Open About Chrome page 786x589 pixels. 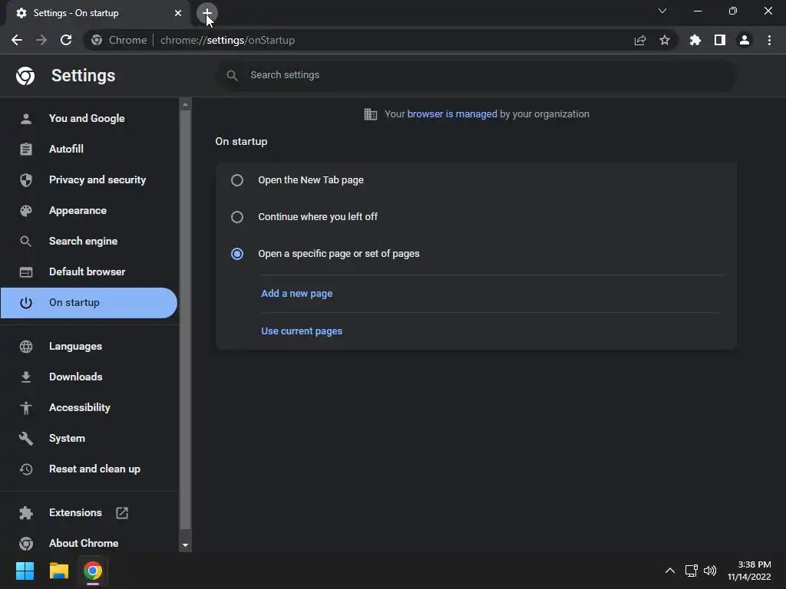tap(89, 544)
